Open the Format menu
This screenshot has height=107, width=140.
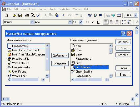(x=43, y=9)
